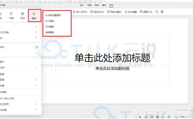Viewport: 193px width, 119px height.
Task: Select 自动播放 in play submenu
Action: coord(50,27)
